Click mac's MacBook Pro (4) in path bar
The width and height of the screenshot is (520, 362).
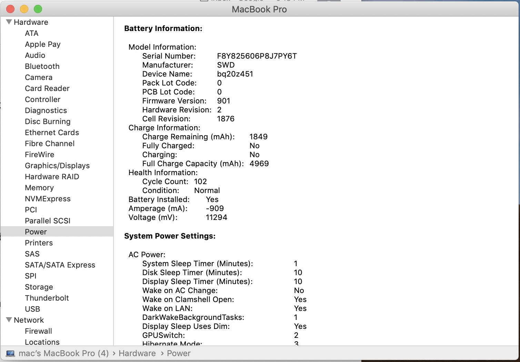[64, 353]
